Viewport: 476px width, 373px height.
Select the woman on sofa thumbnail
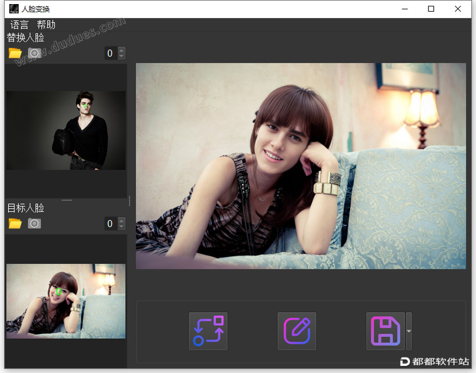pyautogui.click(x=66, y=301)
